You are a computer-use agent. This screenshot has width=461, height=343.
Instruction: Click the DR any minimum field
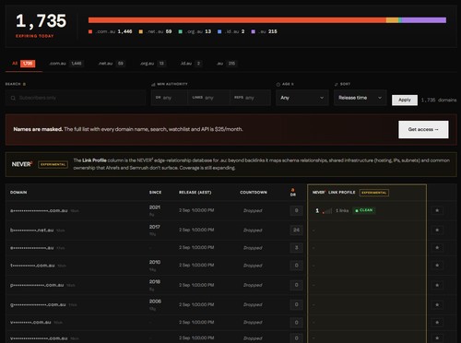click(170, 98)
